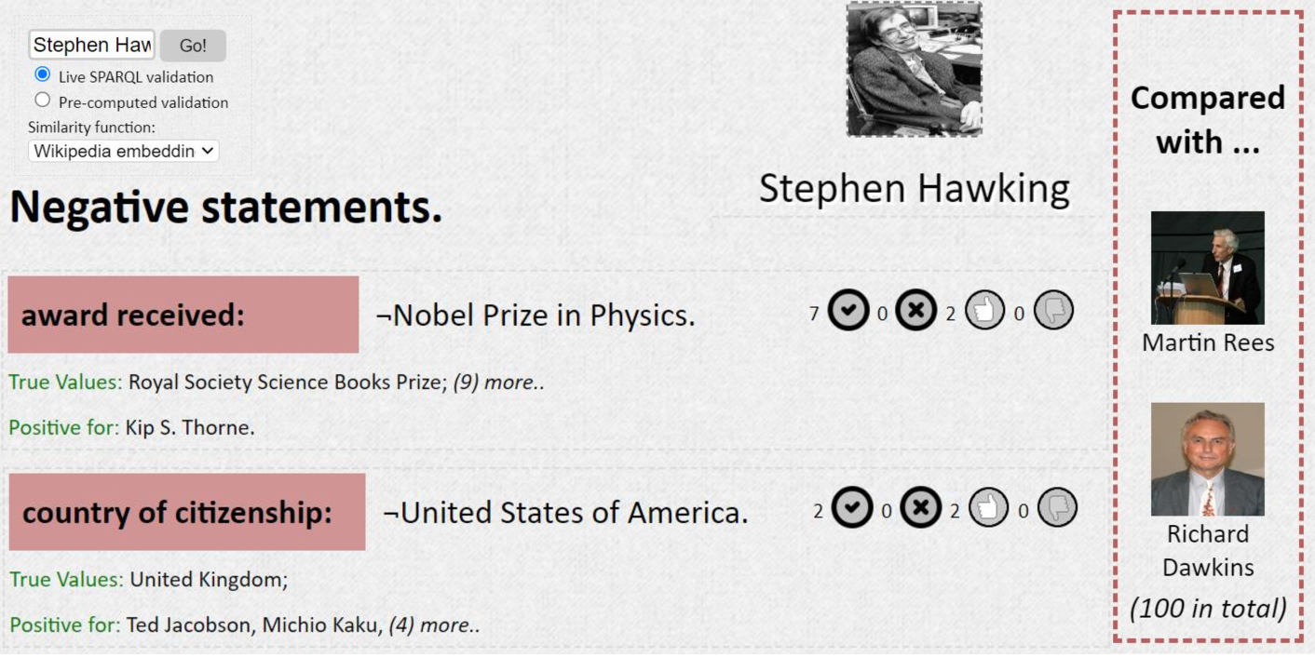Thumbs up the Nobel Prize statement
This screenshot has width=1315, height=658.
[984, 311]
